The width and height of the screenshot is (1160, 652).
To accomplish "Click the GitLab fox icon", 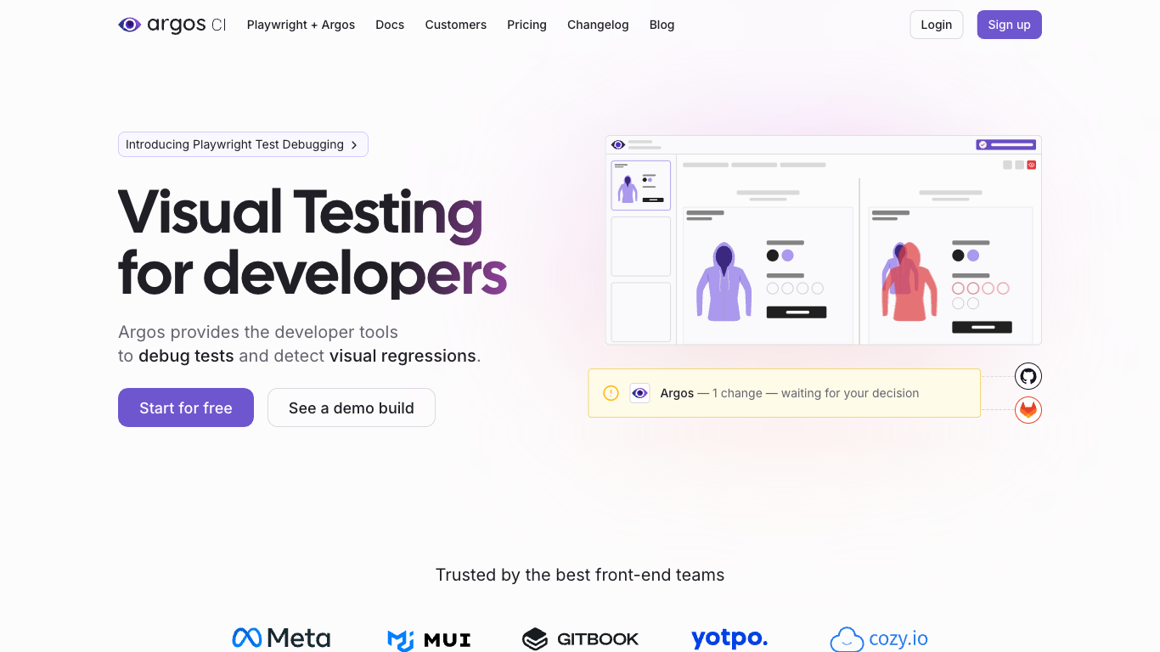I will [1028, 410].
